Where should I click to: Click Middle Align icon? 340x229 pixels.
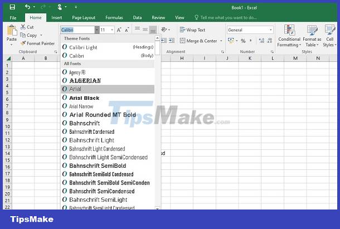pos(145,30)
